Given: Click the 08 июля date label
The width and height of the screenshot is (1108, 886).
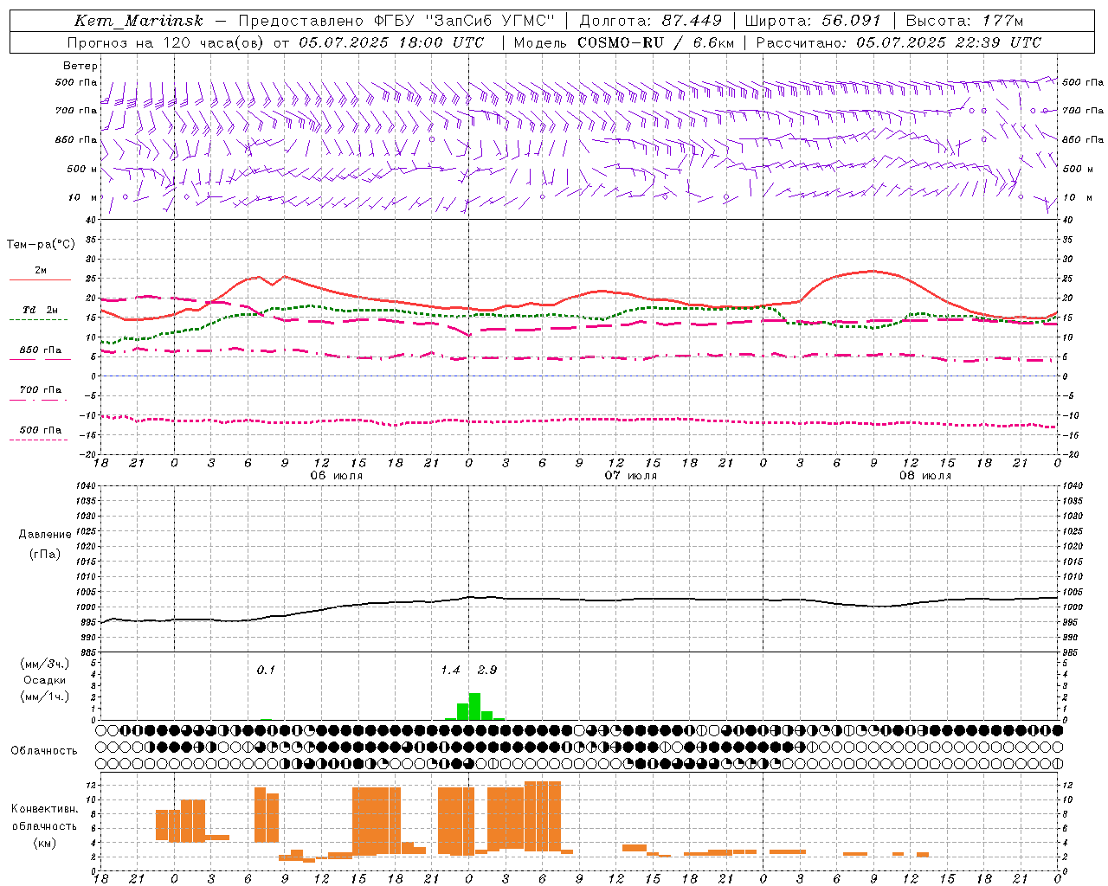Looking at the screenshot, I should pos(925,476).
